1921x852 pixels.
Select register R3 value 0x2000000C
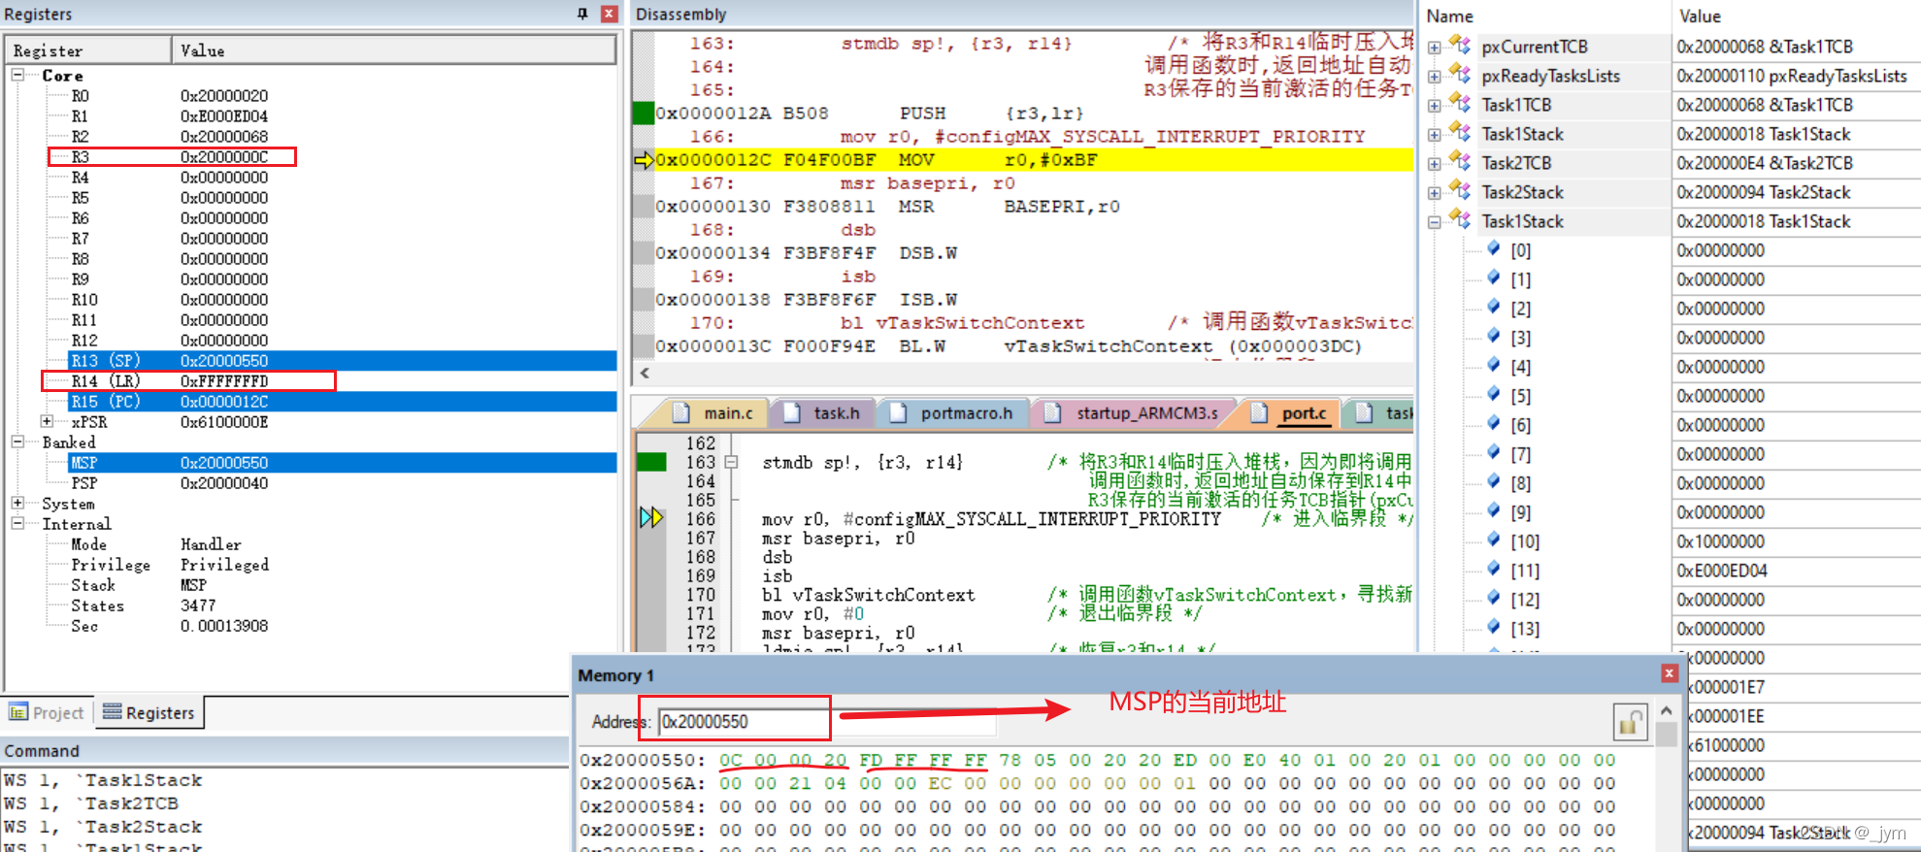(224, 156)
